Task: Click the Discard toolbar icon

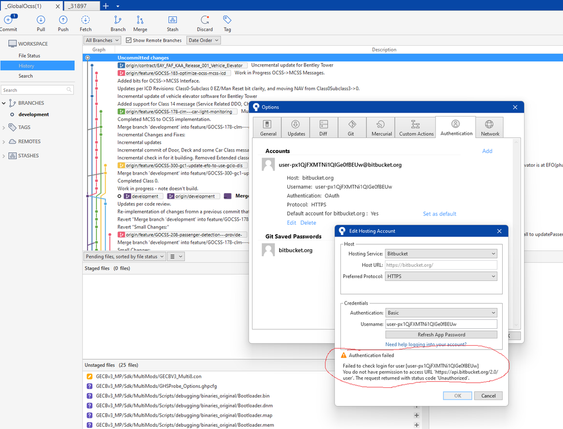Action: point(205,23)
